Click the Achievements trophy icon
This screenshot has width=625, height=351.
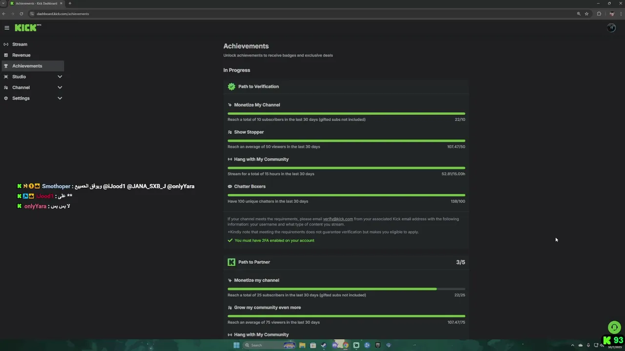[6, 66]
